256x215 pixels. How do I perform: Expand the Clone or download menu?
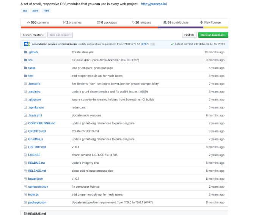click(x=213, y=35)
